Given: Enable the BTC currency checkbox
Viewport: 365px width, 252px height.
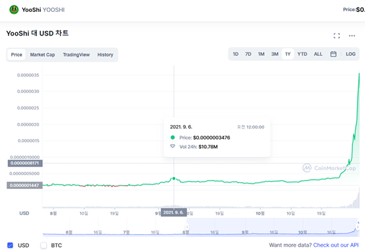Looking at the screenshot, I should click(x=43, y=245).
